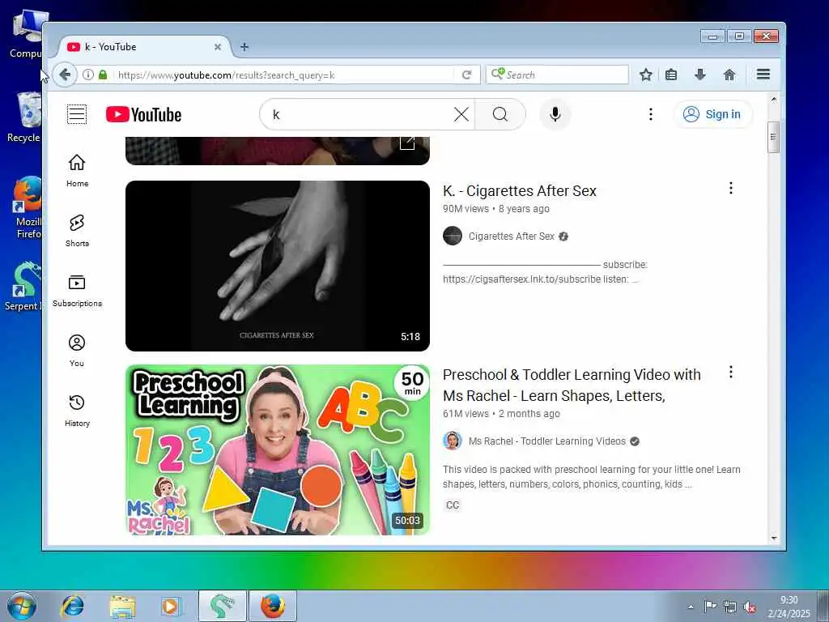
Task: Open Preschool & Toddler Learning Video title
Action: pyautogui.click(x=572, y=385)
